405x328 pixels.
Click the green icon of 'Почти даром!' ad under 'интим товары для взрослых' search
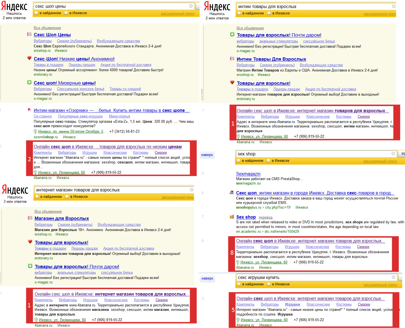232,34
